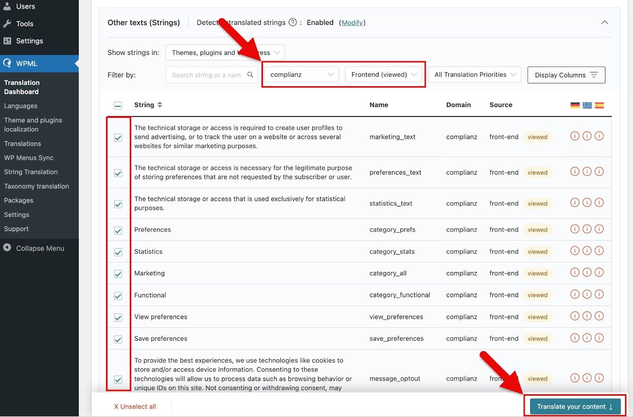Open the All Translation Priorities dropdown
The height and width of the screenshot is (417, 633).
pos(475,75)
